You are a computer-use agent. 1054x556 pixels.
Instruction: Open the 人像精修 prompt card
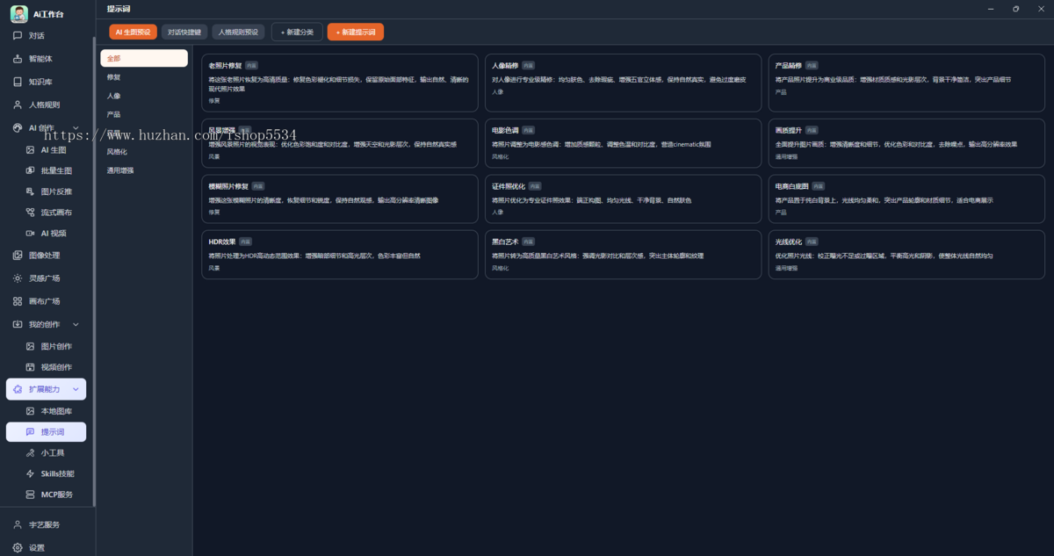(x=623, y=83)
